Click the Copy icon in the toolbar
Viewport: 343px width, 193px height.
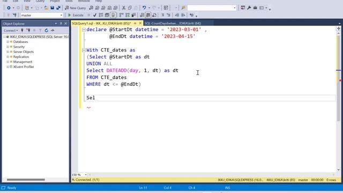coord(130,8)
